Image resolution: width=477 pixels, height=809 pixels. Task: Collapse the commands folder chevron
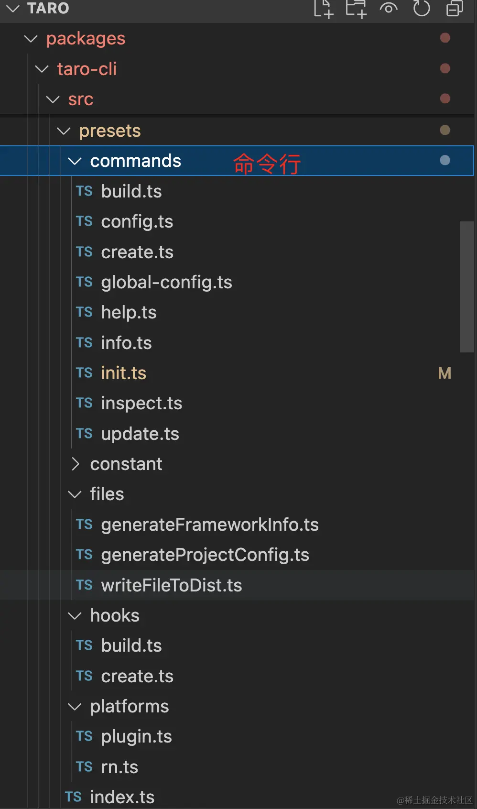pos(75,161)
